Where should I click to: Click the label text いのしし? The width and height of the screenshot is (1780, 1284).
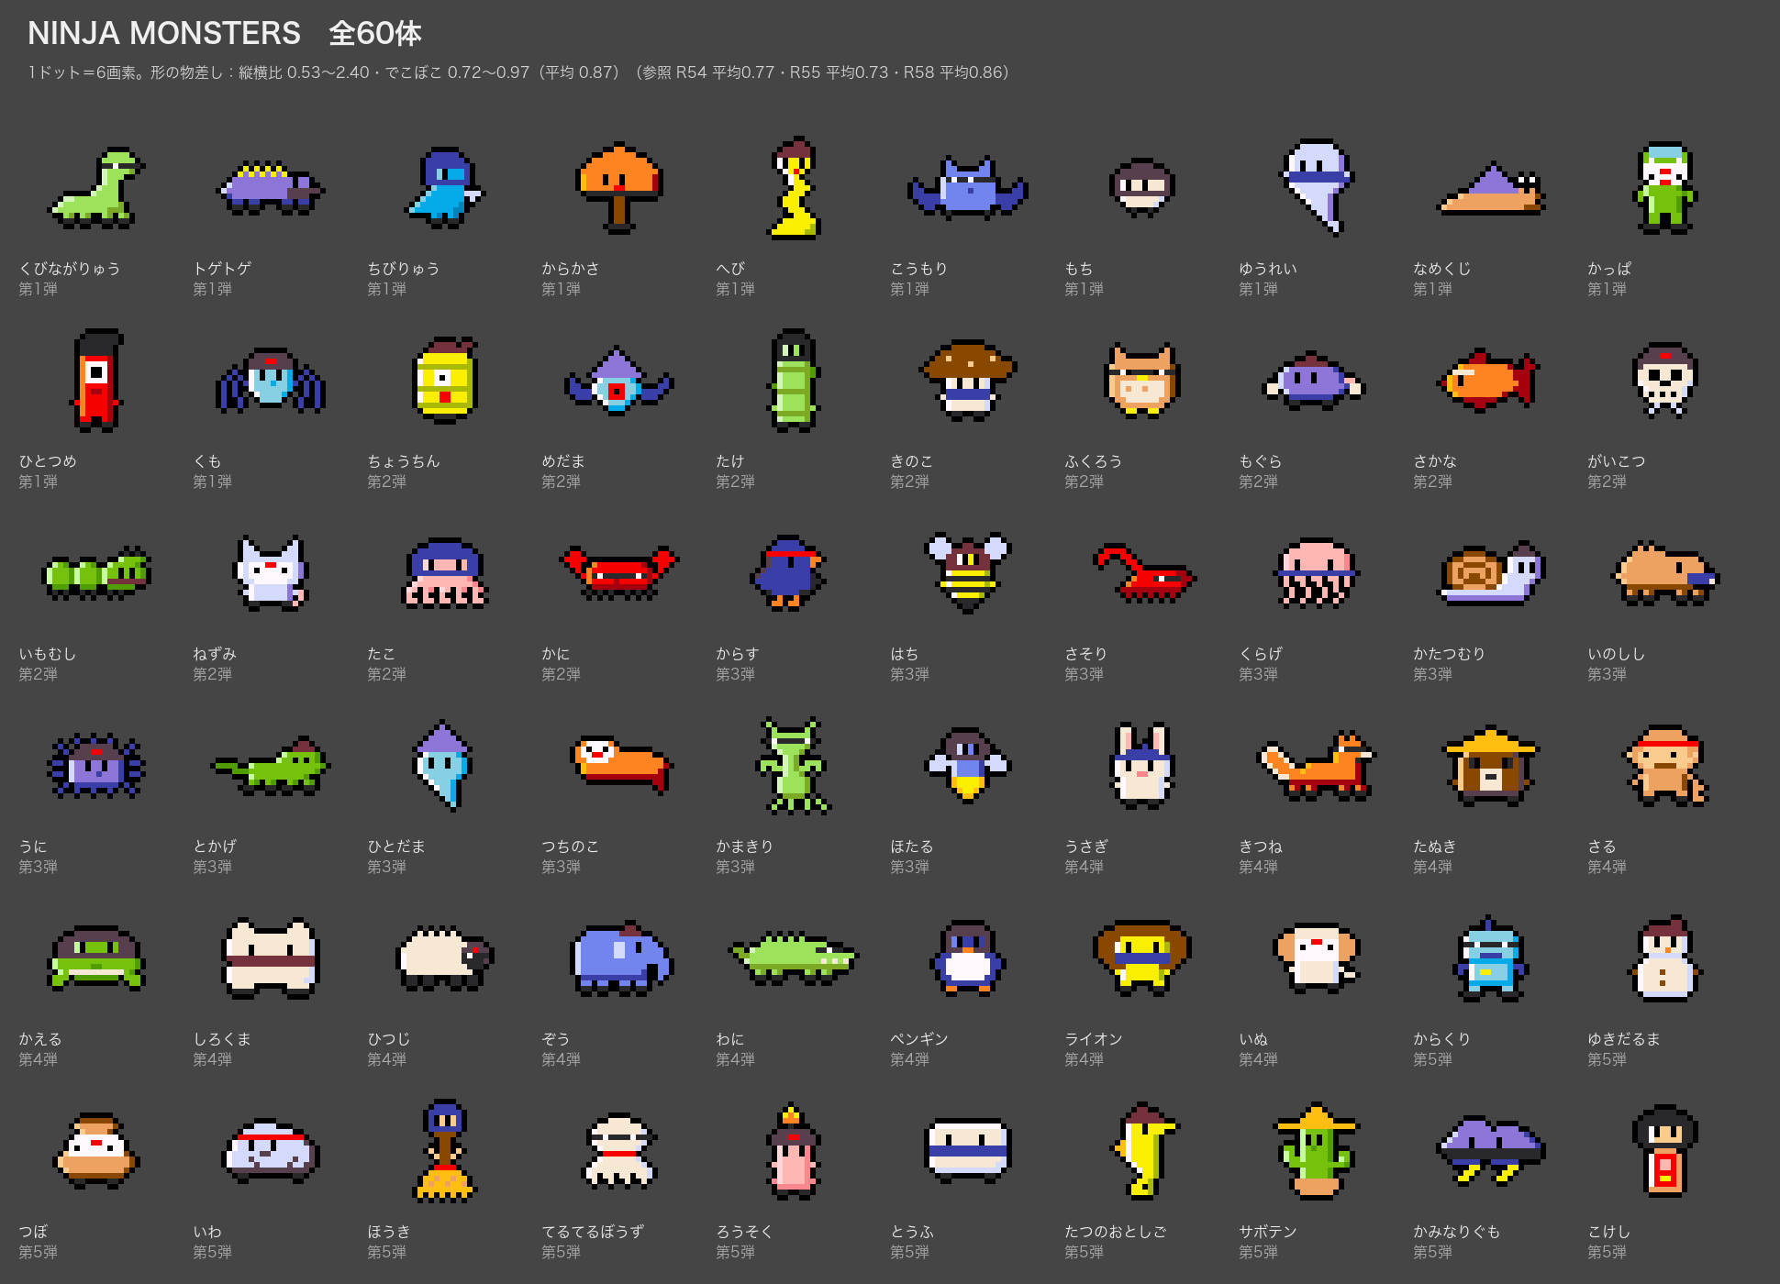point(1617,654)
